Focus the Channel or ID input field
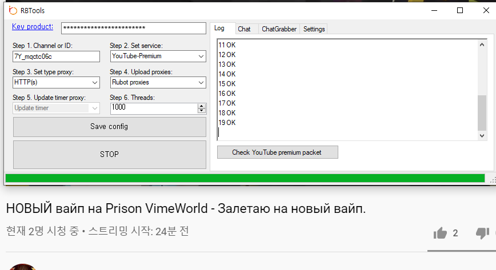Viewport: 496px width, 270px height. pyautogui.click(x=57, y=57)
